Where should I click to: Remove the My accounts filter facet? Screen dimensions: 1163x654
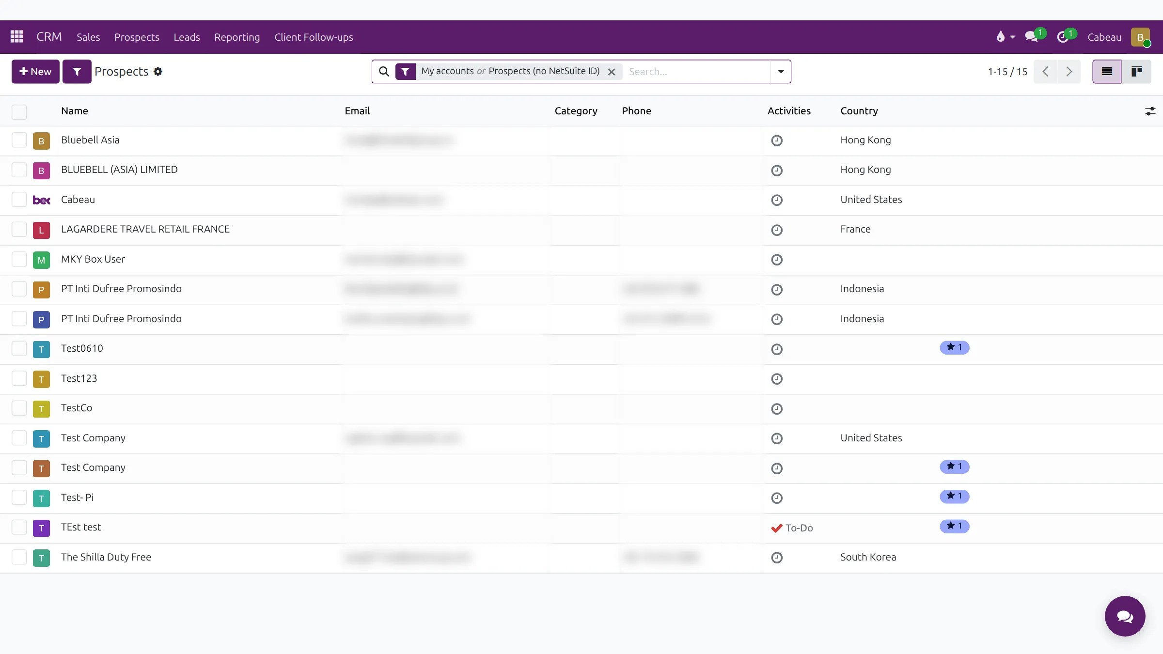pyautogui.click(x=612, y=72)
